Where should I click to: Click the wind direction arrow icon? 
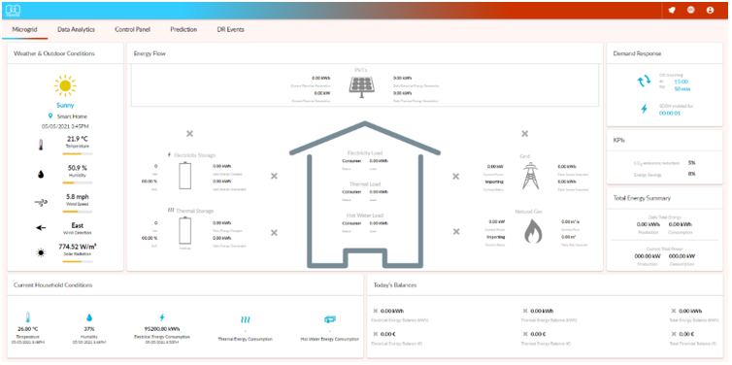pos(41,228)
